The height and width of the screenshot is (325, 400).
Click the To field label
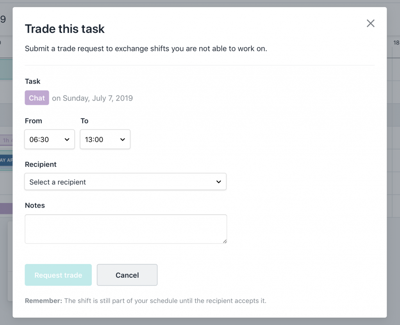[x=84, y=121]
